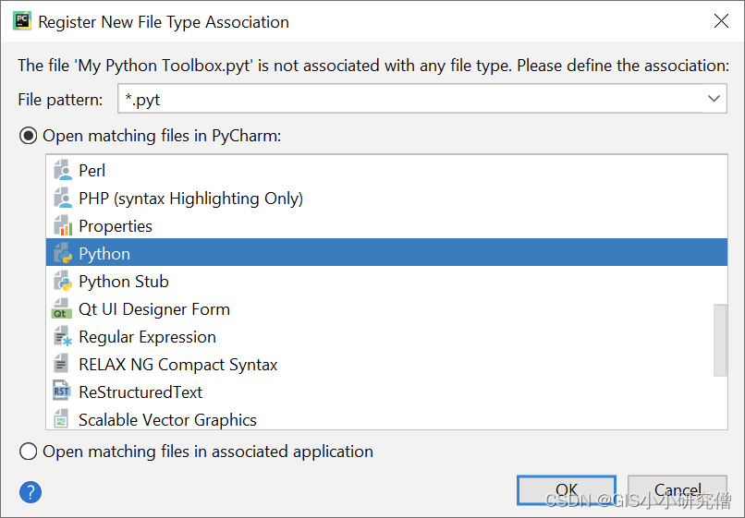This screenshot has width=745, height=518.
Task: Click the ReStructuredText RST icon
Action: click(x=62, y=392)
